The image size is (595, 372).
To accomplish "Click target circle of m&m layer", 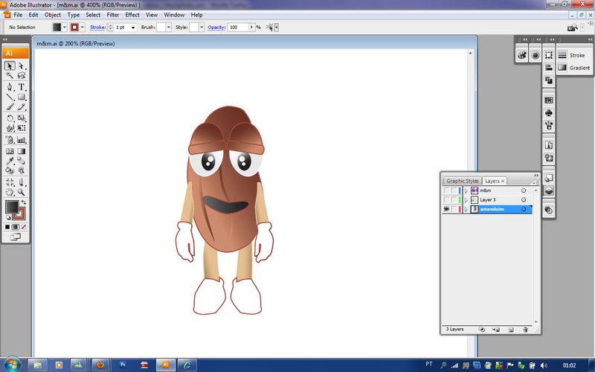I will (x=524, y=190).
